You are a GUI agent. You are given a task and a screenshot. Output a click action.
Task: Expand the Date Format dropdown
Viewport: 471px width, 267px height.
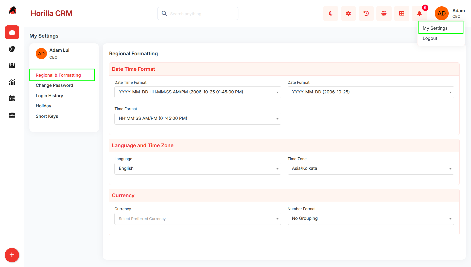coord(371,92)
